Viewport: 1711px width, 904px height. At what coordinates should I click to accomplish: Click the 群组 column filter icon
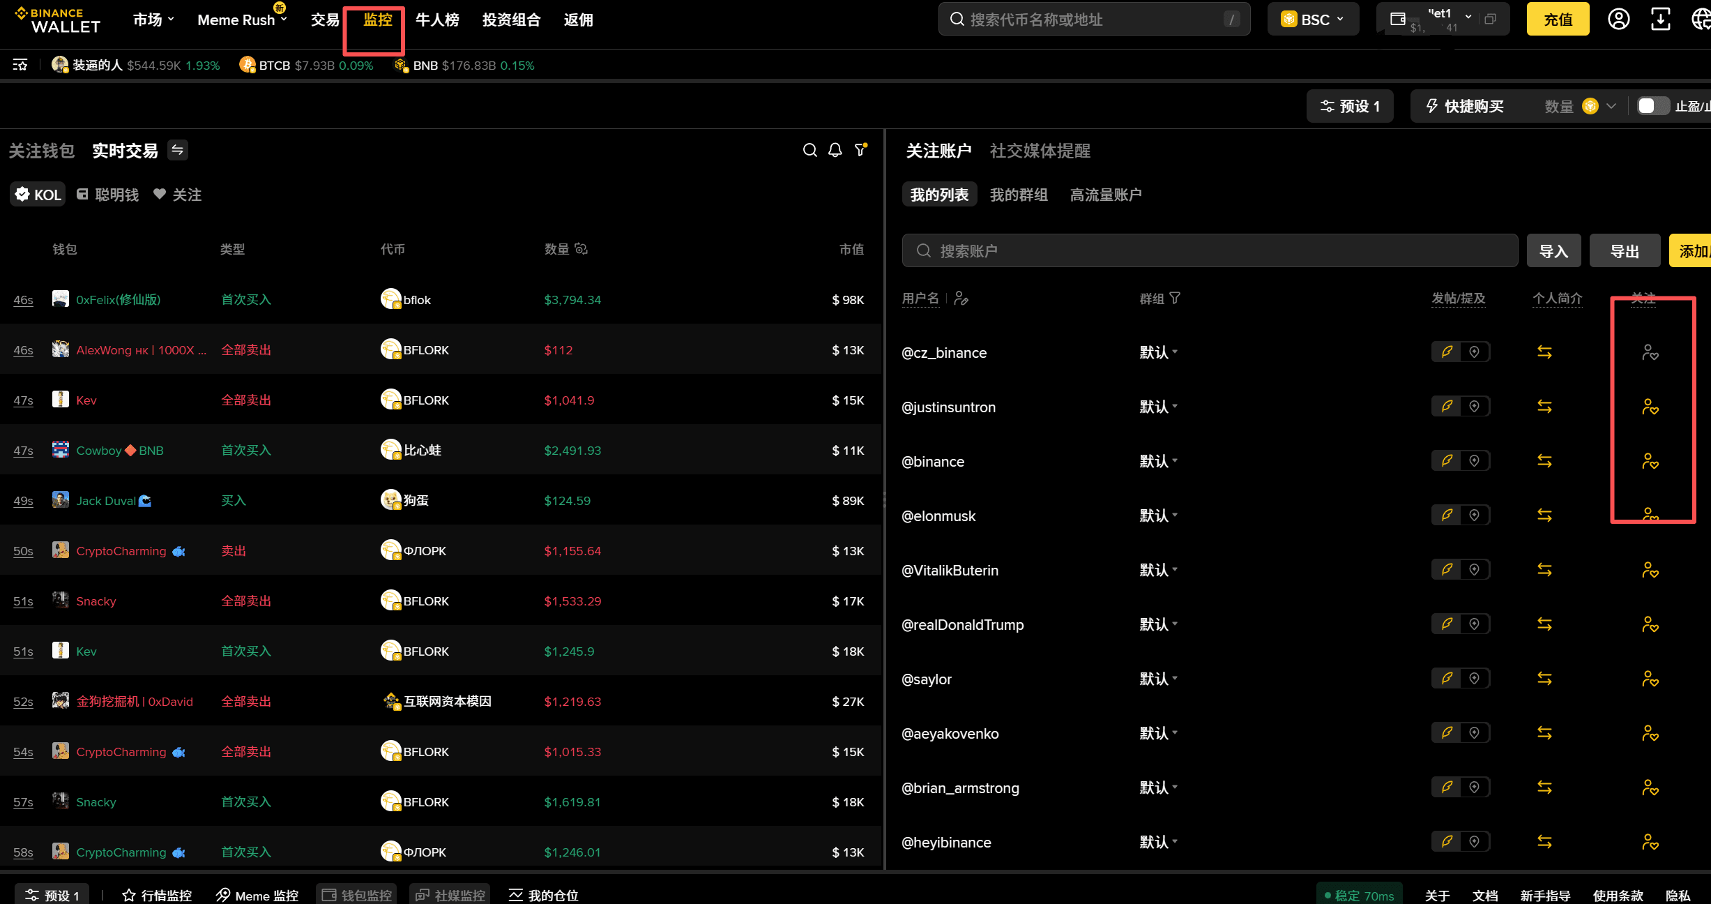(1175, 299)
